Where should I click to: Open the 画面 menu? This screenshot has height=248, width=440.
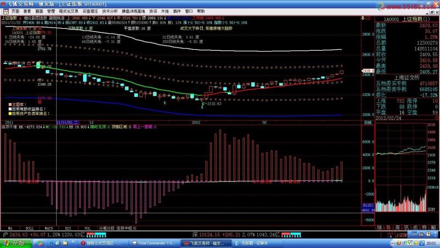click(x=39, y=11)
